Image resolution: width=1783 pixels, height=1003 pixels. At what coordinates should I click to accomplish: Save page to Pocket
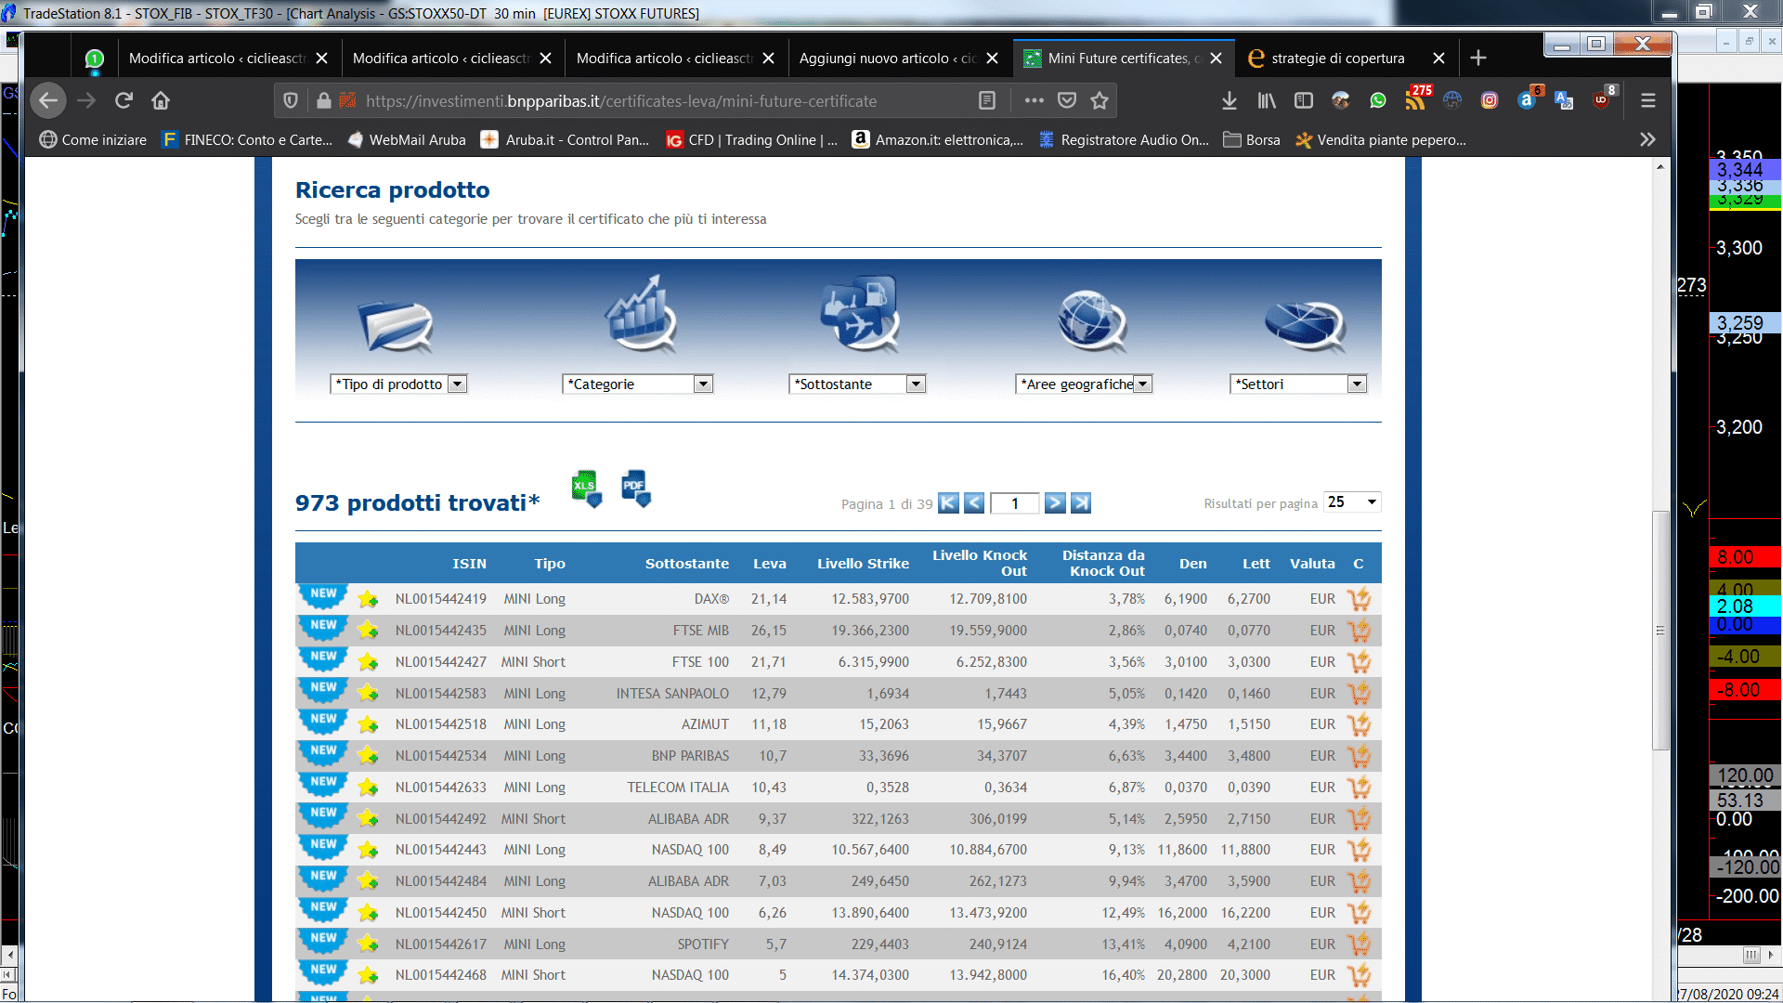point(1067,100)
